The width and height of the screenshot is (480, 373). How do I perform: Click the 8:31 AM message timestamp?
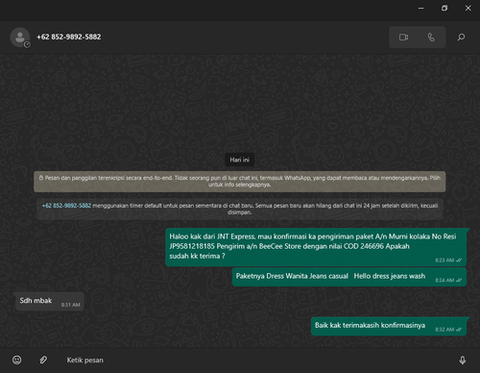[71, 305]
